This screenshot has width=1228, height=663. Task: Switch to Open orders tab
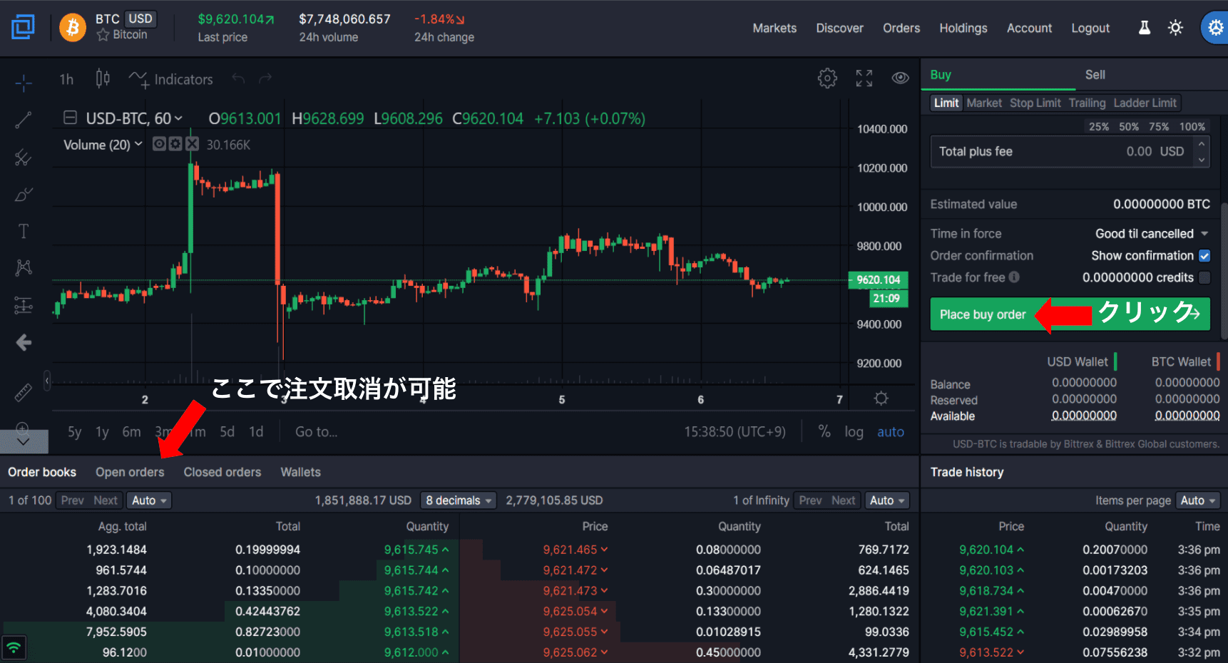tap(130, 472)
